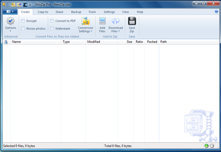The height and width of the screenshot is (152, 221).
Task: Enable the Encrypt checkbox
Action: 23,21
